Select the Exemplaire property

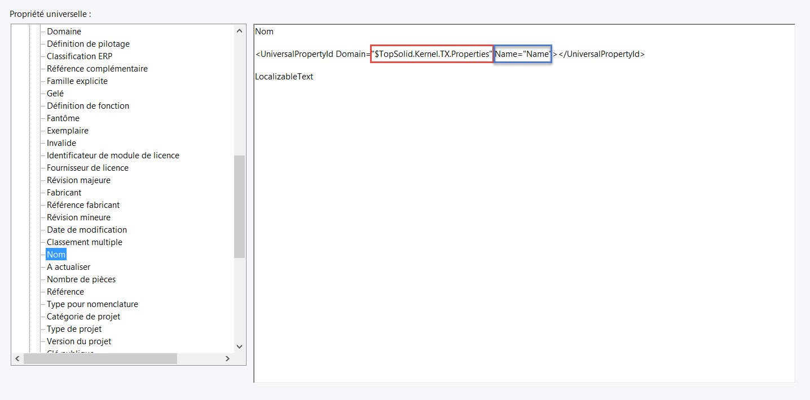[x=68, y=131]
